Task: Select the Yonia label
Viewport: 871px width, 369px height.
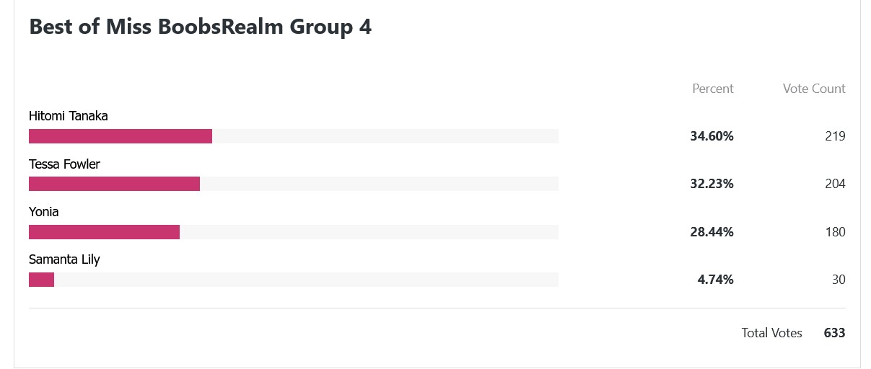Action: [44, 212]
